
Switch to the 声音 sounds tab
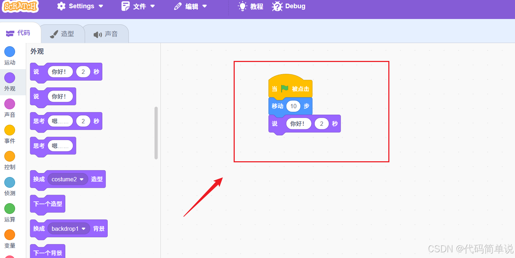coord(106,34)
